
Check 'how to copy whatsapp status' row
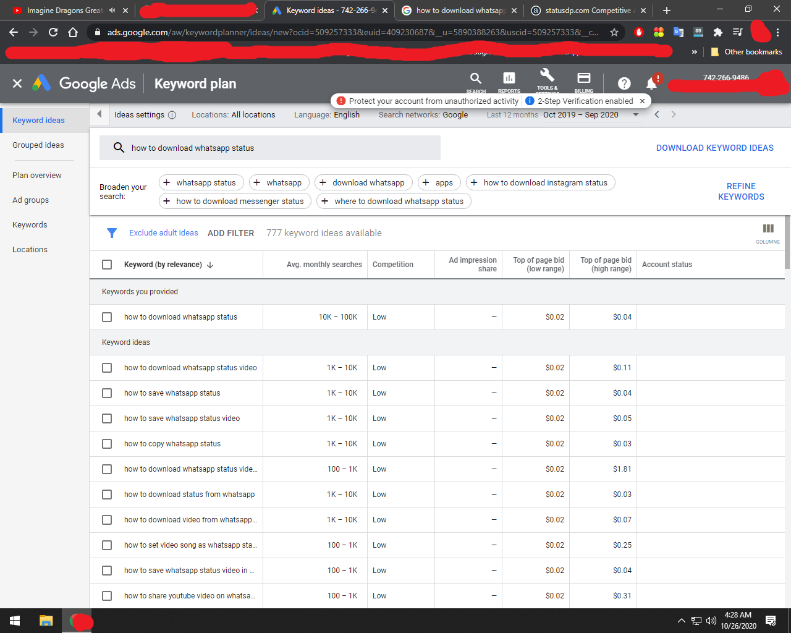(107, 444)
